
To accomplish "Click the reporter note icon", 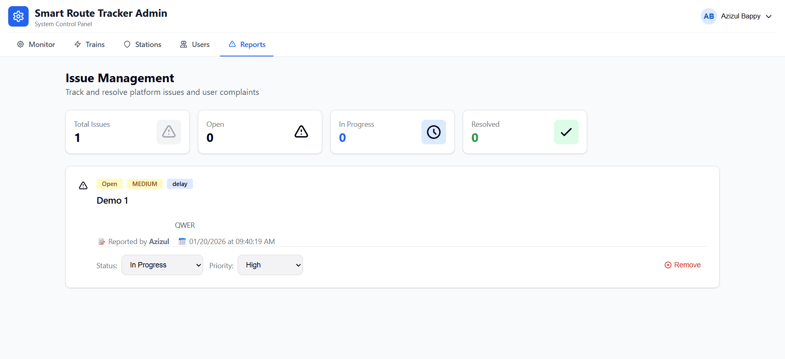I will pyautogui.click(x=101, y=242).
